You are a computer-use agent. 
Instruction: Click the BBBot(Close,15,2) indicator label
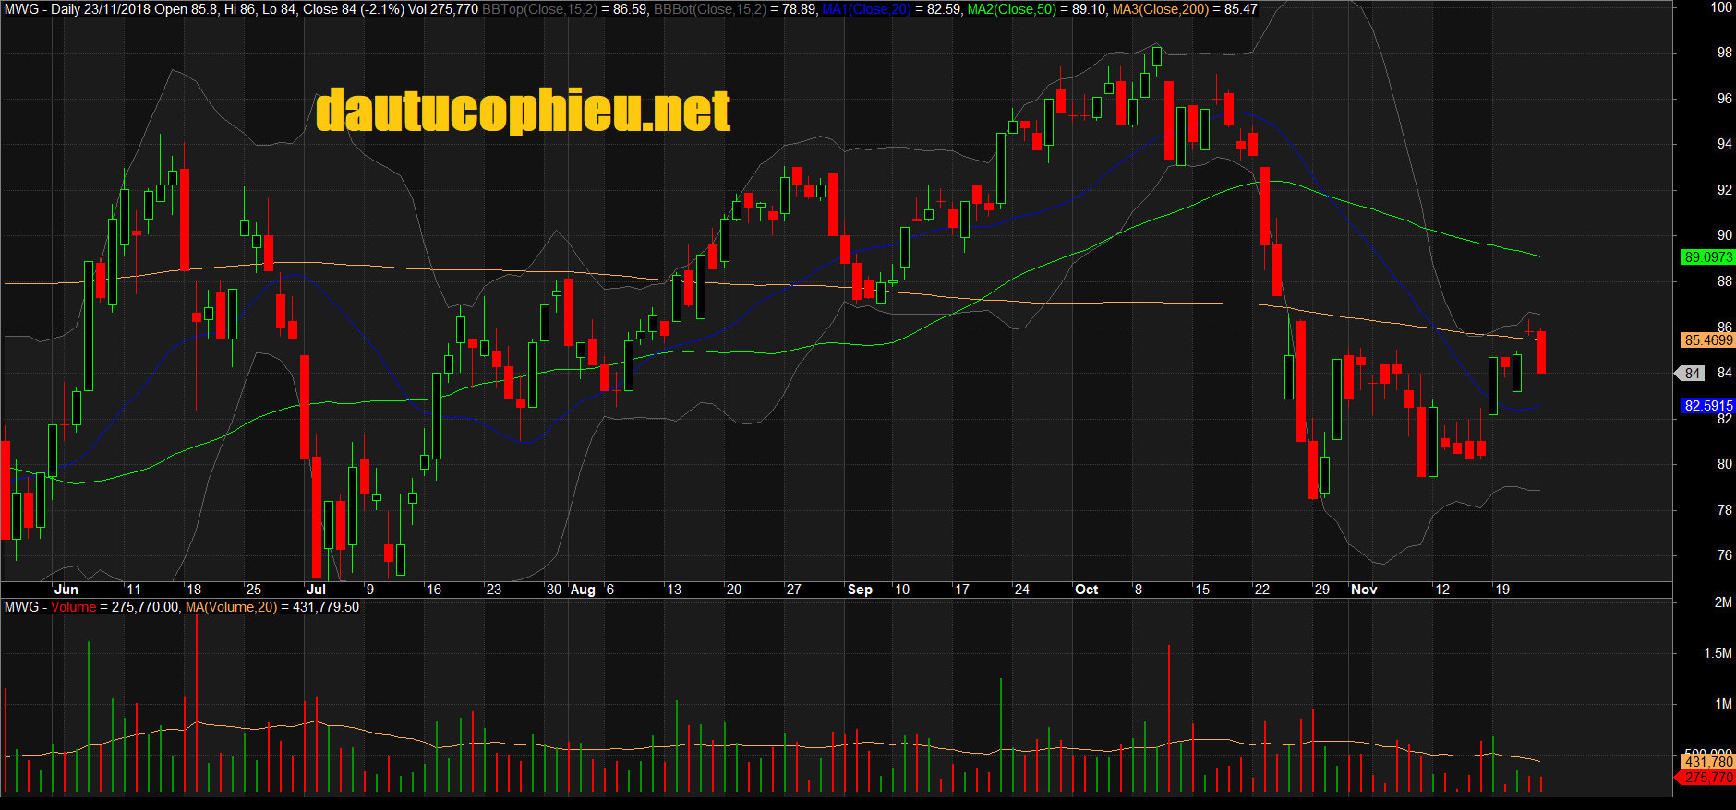click(709, 9)
